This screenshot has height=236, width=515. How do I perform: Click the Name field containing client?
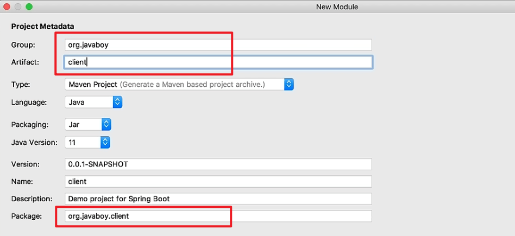point(218,181)
